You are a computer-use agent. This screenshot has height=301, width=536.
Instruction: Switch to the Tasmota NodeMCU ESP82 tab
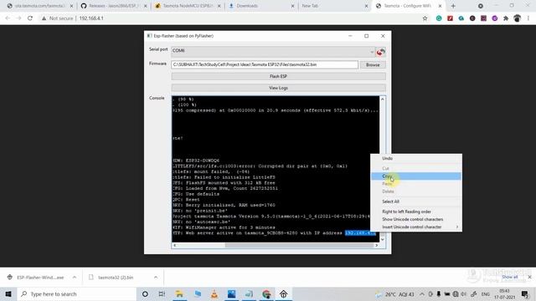188,6
